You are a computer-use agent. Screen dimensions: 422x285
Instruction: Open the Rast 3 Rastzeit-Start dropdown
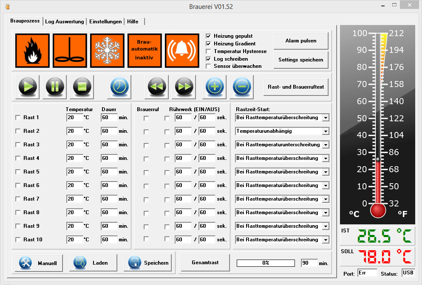point(325,145)
